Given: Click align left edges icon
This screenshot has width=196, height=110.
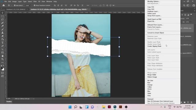Looking at the screenshot, I should [x=55, y=5].
